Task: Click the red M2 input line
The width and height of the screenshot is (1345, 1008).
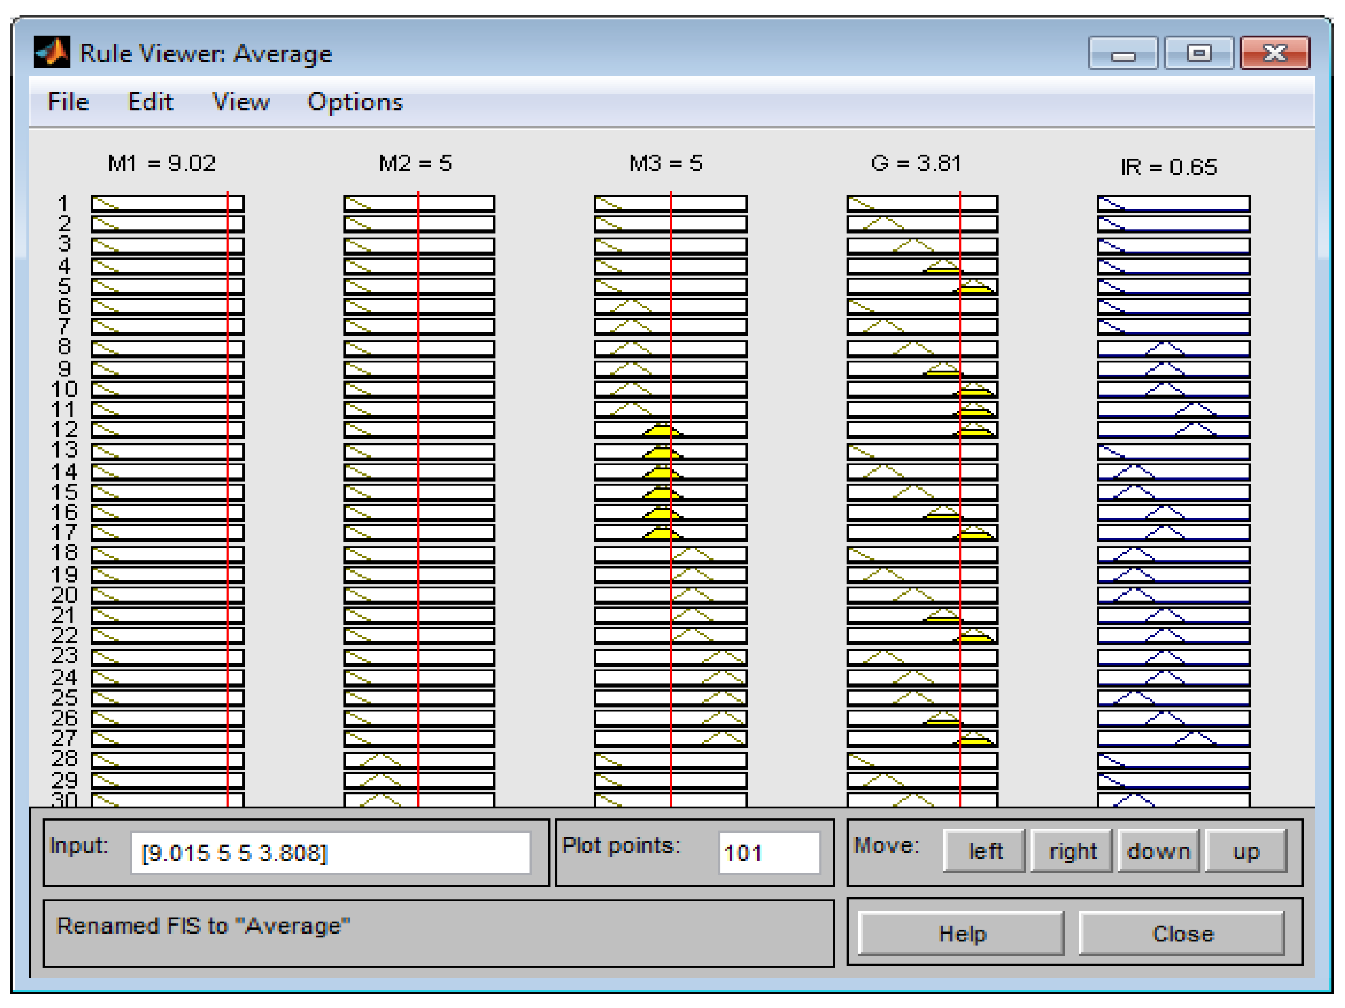Action: 418,498
